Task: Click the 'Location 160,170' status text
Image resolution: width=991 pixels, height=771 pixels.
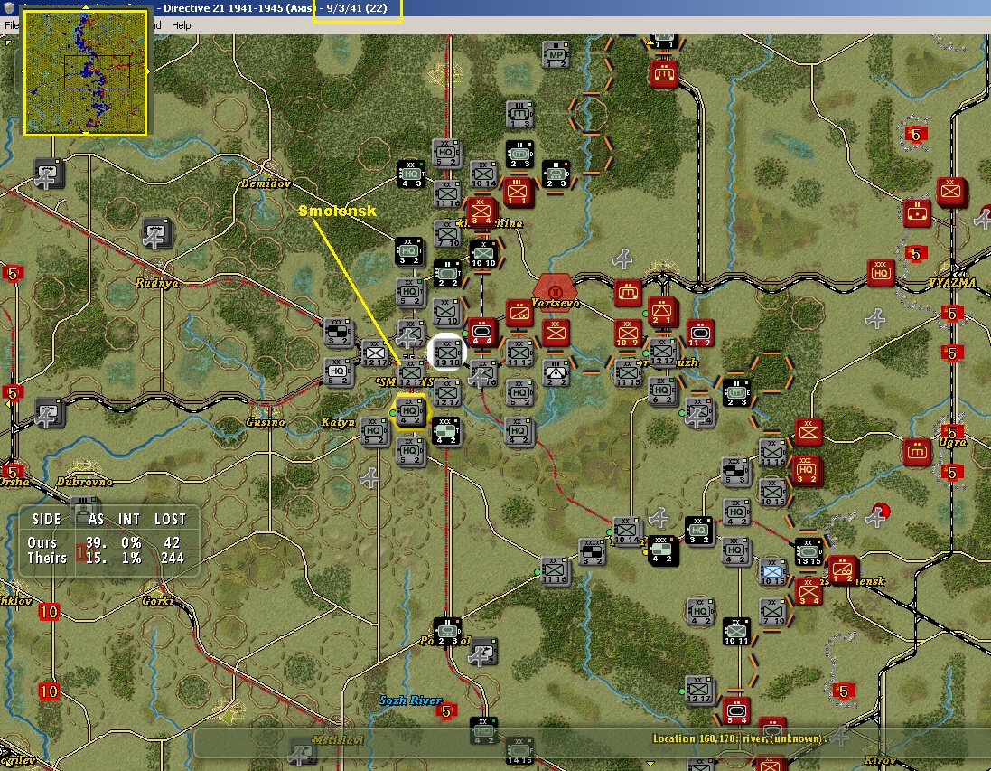Action: pyautogui.click(x=738, y=738)
